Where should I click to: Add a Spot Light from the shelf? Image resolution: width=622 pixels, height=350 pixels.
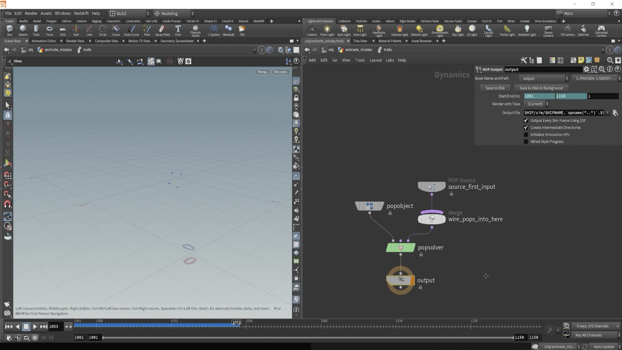coord(344,30)
